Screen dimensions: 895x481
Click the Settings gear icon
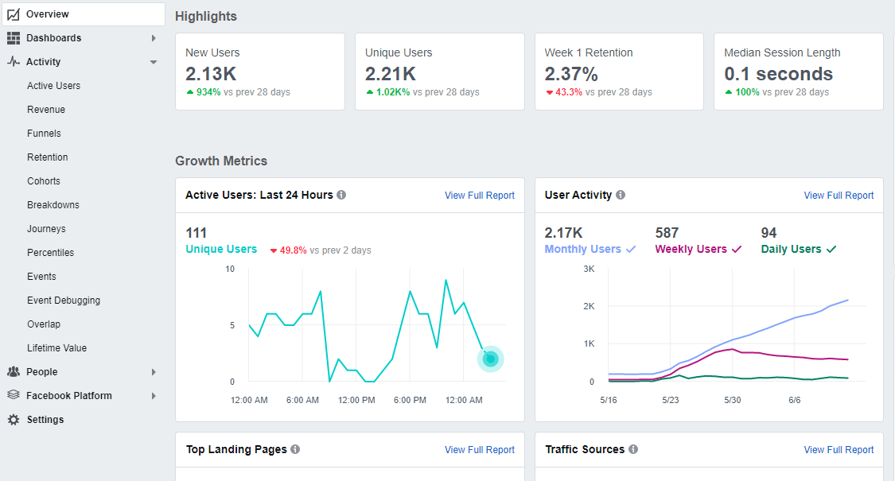[14, 420]
